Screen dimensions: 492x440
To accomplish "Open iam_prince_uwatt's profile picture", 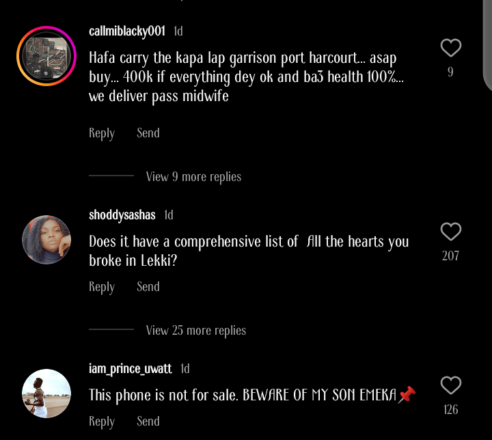I will point(46,394).
